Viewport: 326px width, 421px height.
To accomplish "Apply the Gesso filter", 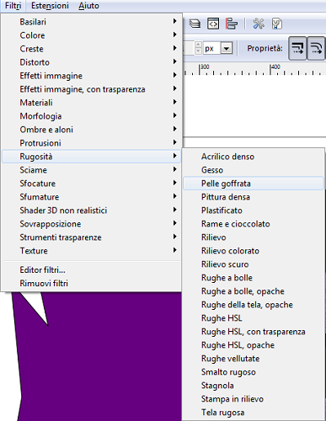I will [x=254, y=170].
